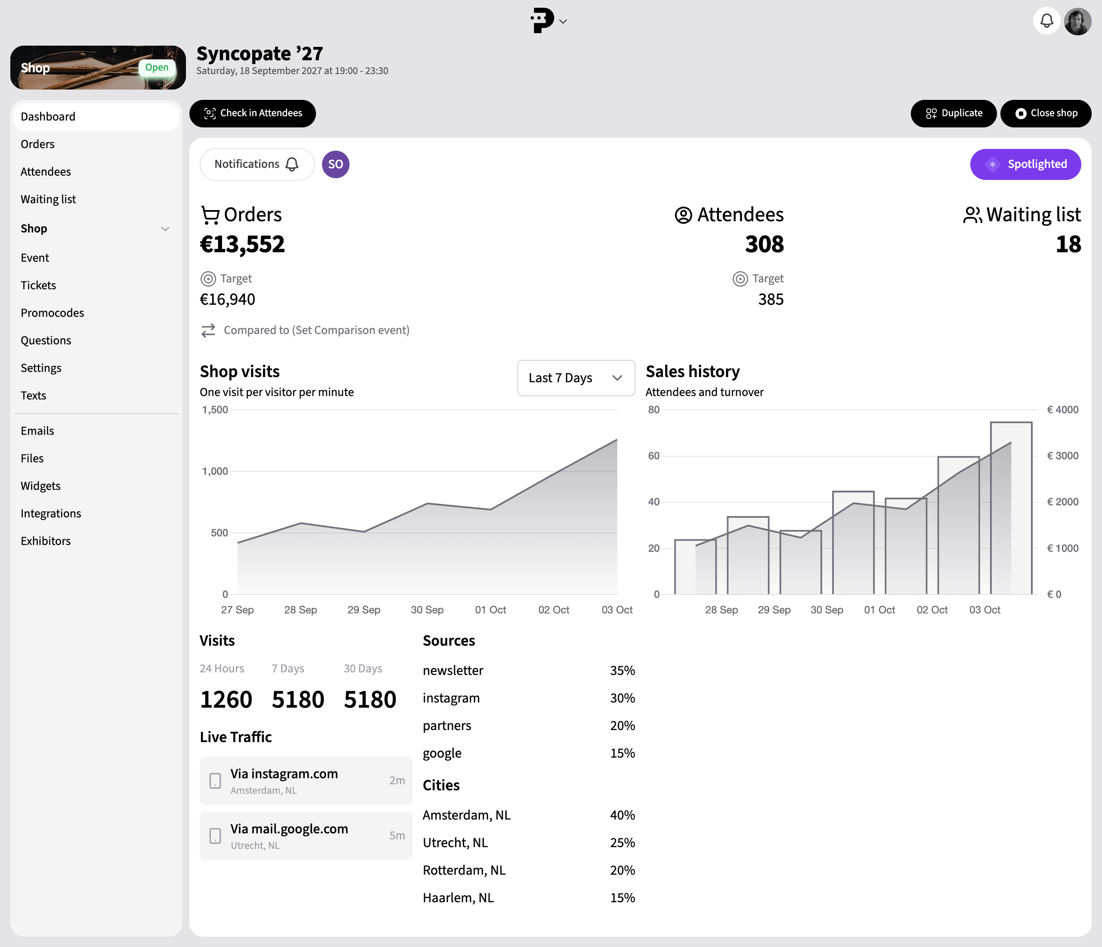Click the Amsterdam, NL city row

[529, 816]
